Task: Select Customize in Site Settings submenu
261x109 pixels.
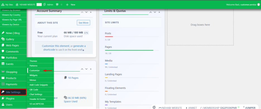Action: 35,70
